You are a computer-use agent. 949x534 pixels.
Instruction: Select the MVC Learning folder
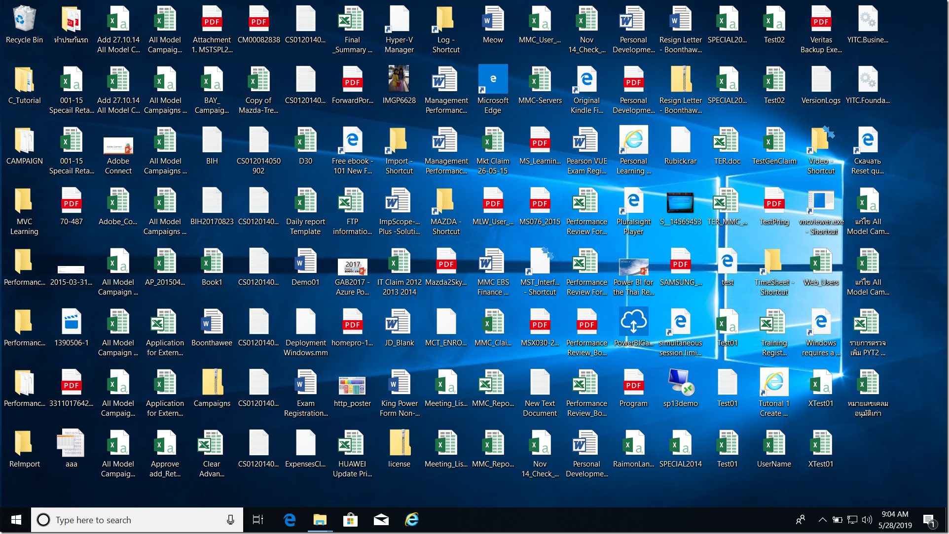[x=24, y=211]
